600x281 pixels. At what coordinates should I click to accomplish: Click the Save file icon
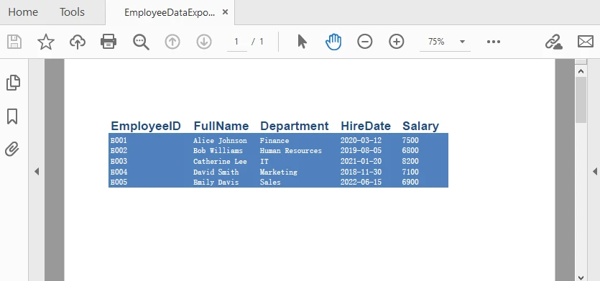pos(14,42)
